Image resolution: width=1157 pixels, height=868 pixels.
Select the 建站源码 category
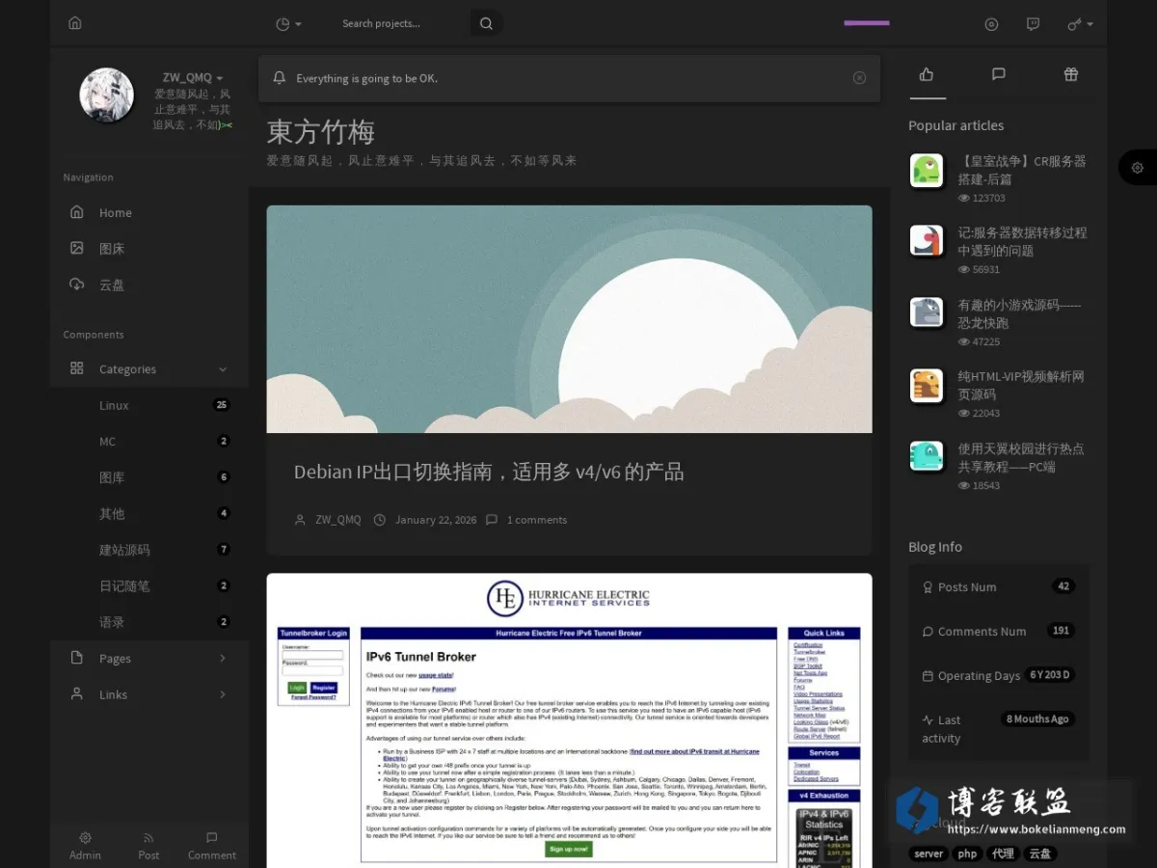[x=149, y=550]
